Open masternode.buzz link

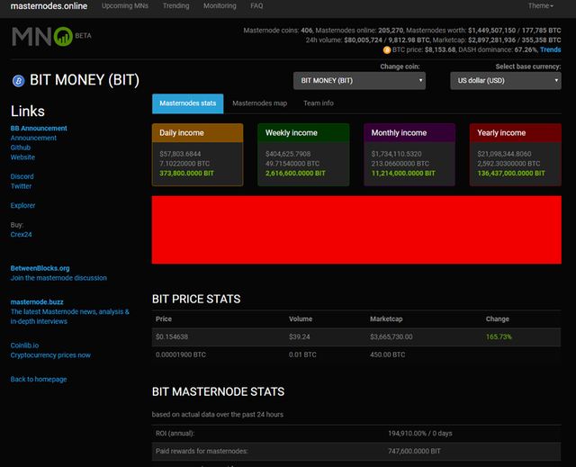click(x=37, y=302)
